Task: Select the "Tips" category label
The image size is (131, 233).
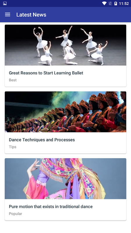Action: click(13, 147)
